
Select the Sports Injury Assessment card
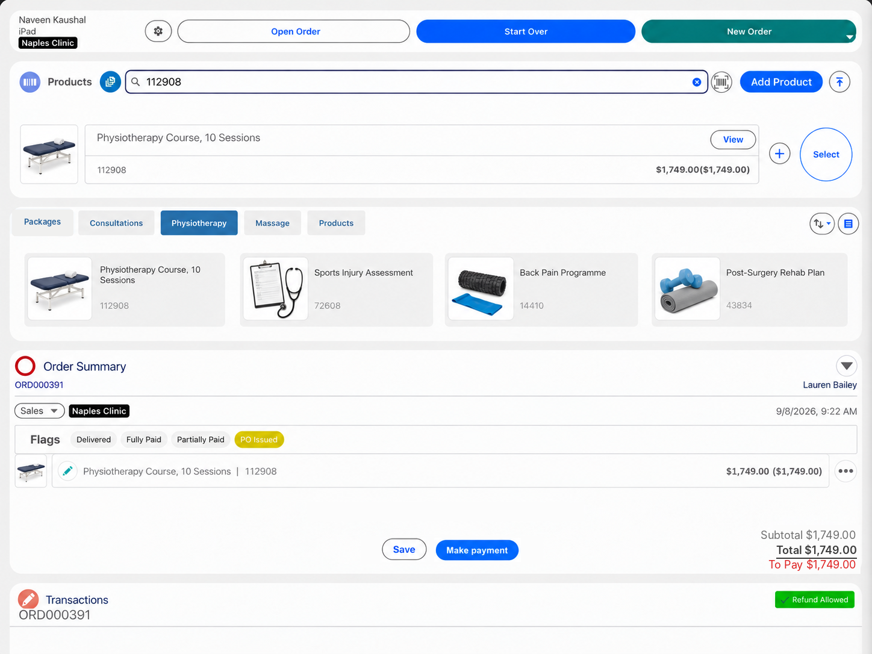(x=336, y=290)
